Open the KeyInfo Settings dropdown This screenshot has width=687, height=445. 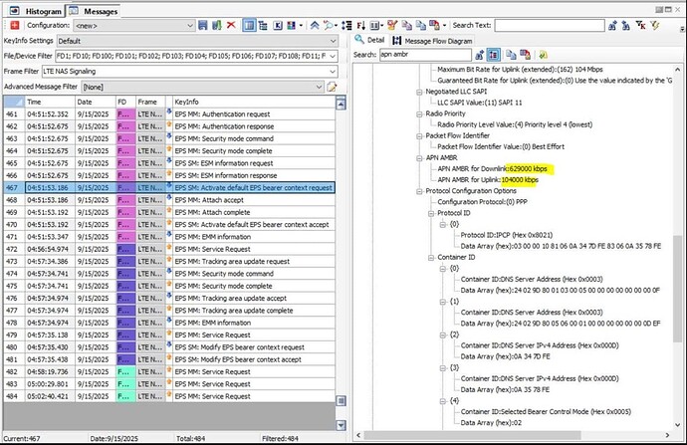[x=335, y=41]
